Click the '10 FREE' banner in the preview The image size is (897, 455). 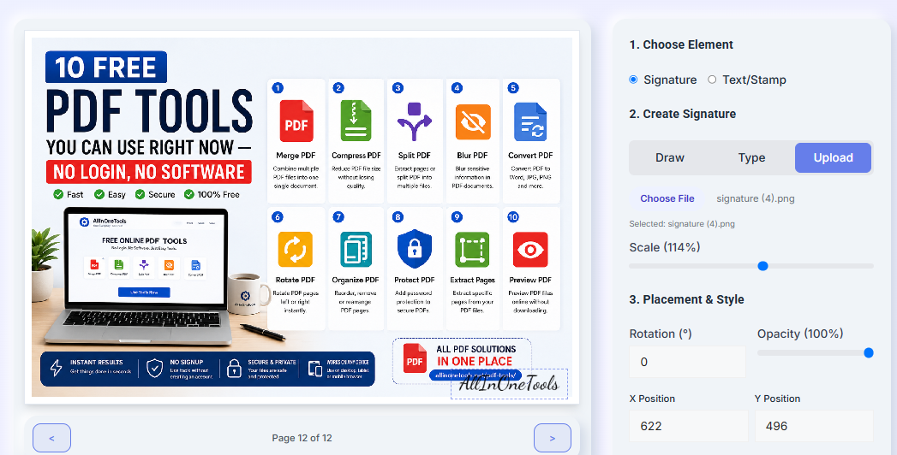coord(106,67)
